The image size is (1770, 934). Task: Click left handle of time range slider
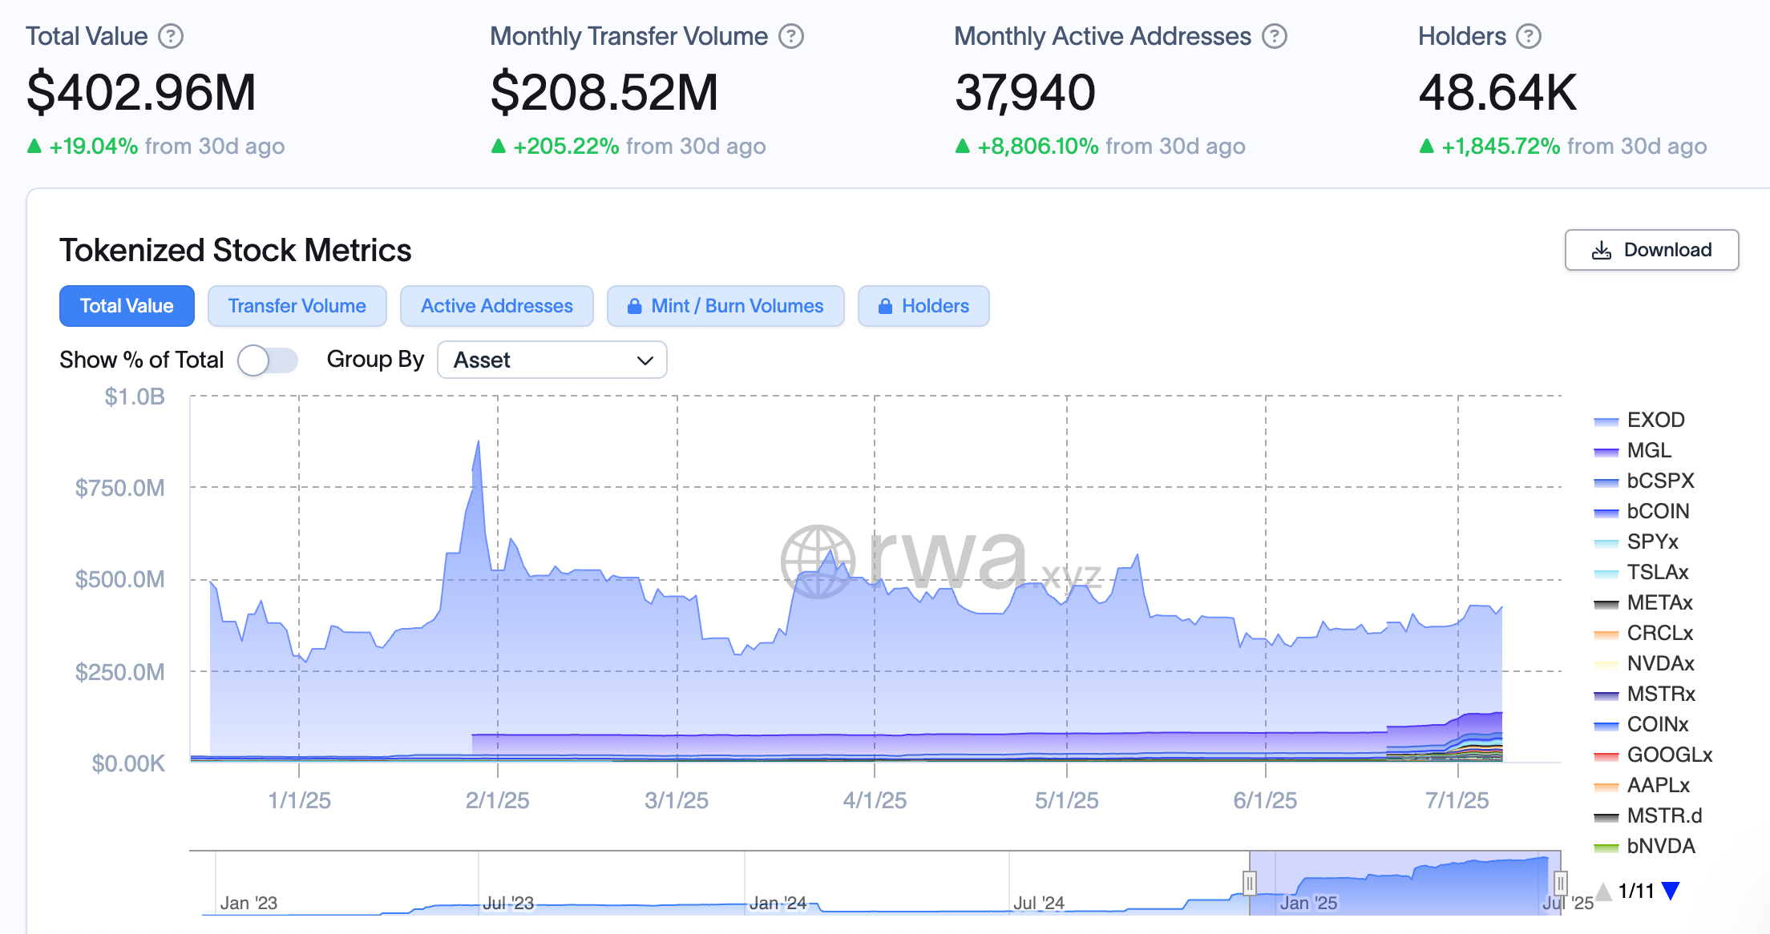point(1249,883)
